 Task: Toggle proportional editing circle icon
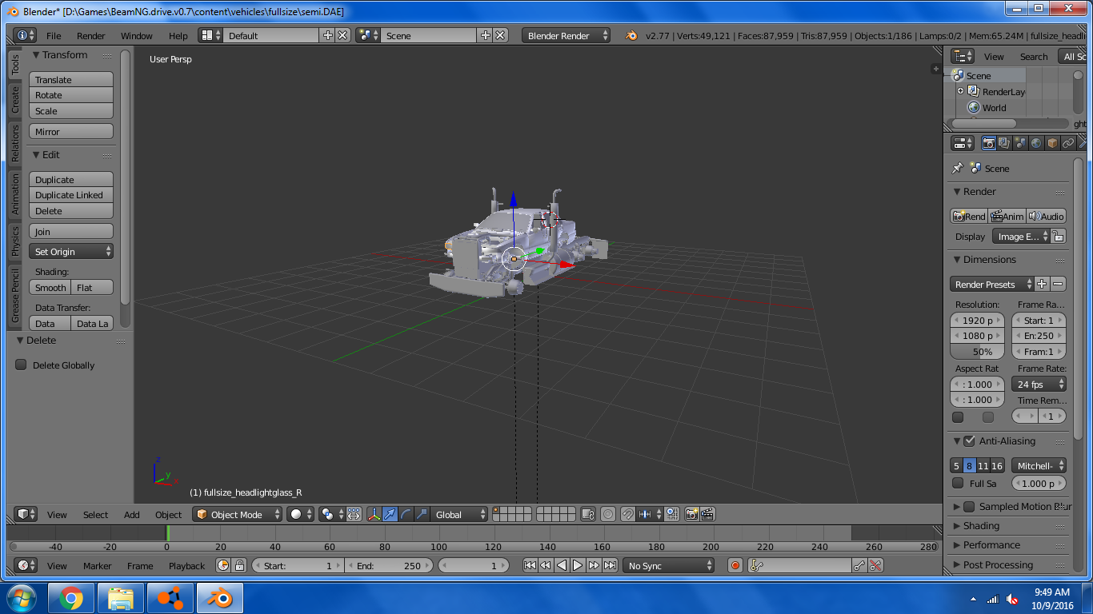point(608,514)
